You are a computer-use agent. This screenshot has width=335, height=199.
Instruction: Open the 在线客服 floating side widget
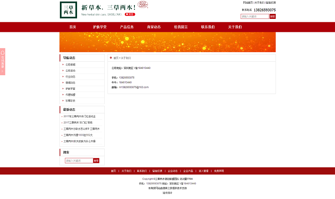pyautogui.click(x=3, y=61)
